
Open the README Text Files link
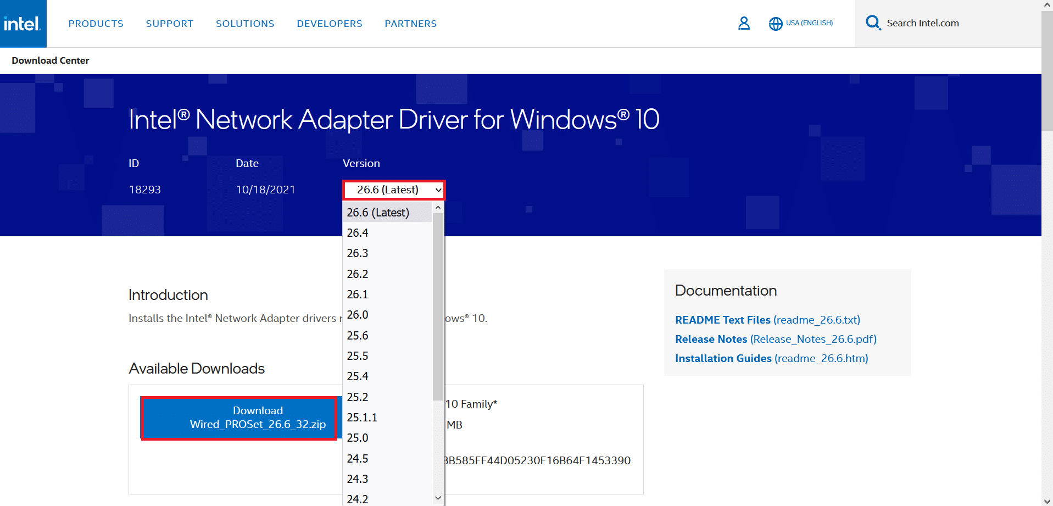click(x=723, y=319)
